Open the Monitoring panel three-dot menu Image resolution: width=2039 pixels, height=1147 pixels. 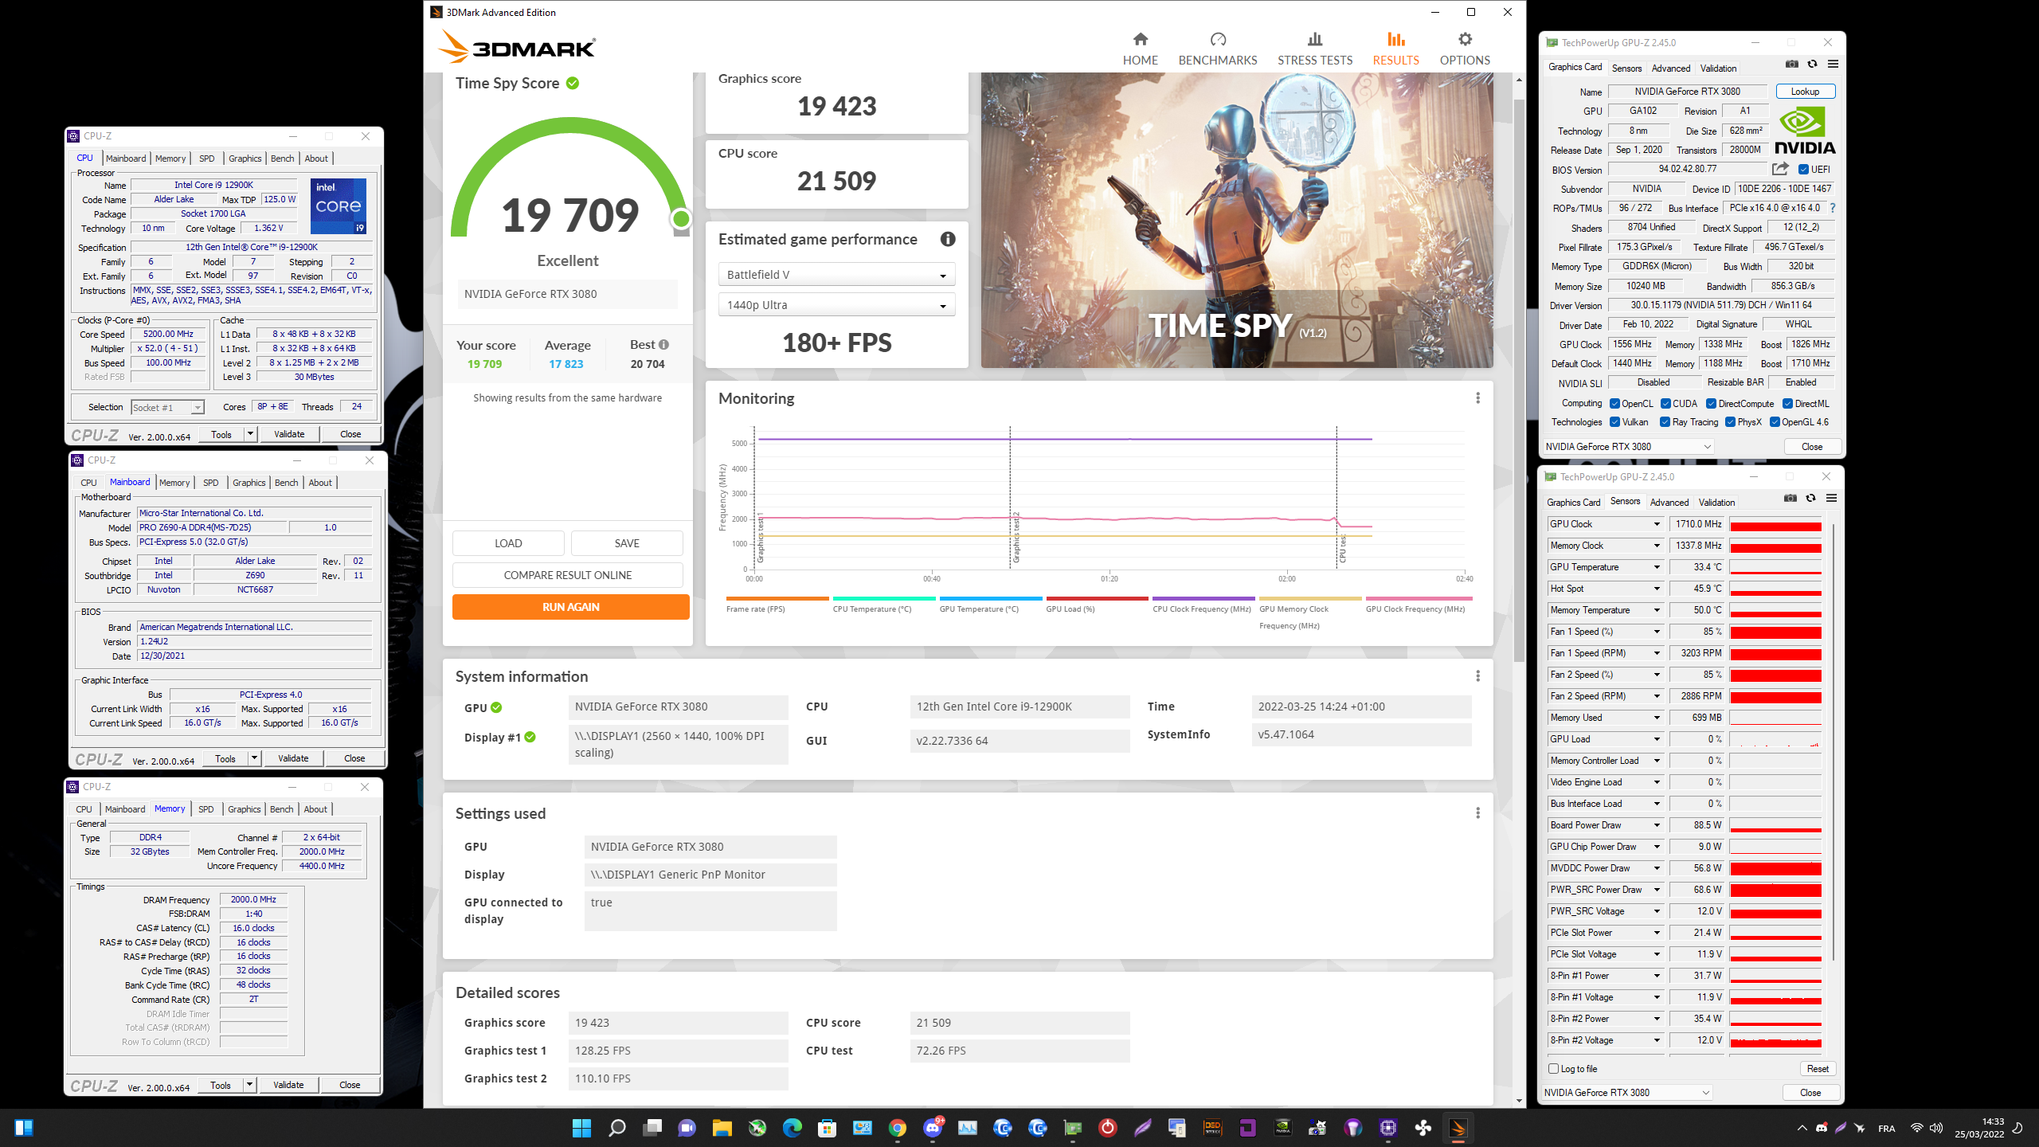coord(1477,398)
